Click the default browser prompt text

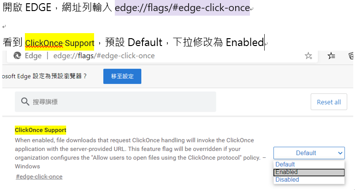pos(45,76)
